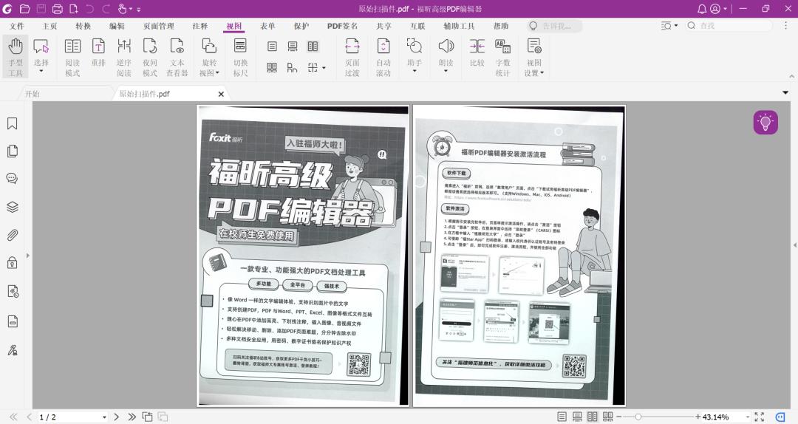Open the File (文件) menu
Viewport: 798px width, 424px height.
pyautogui.click(x=17, y=25)
